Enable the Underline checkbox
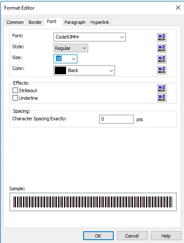The image size is (184, 243). click(15, 98)
